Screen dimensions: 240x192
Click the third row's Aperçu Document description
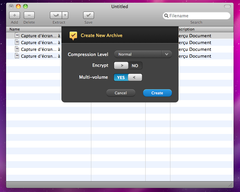pos(195,50)
